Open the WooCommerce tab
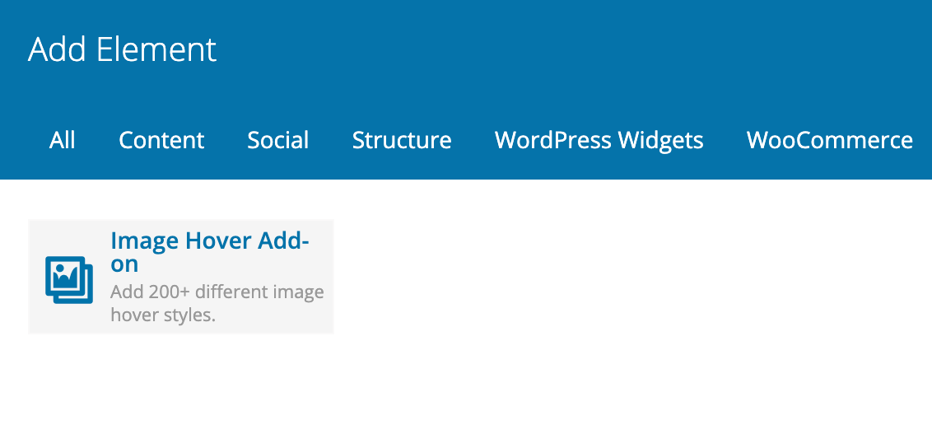 pyautogui.click(x=830, y=140)
